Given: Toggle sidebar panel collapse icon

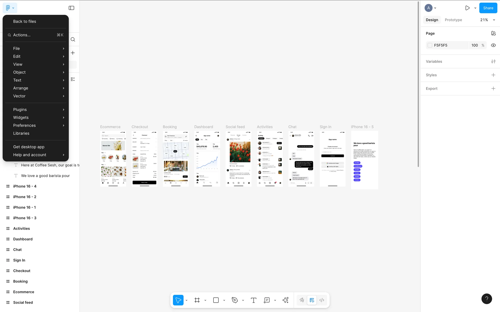Looking at the screenshot, I should click(71, 8).
